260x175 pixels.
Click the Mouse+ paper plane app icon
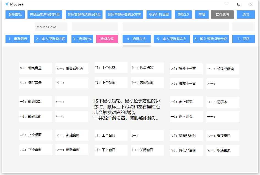(x=7, y=4)
